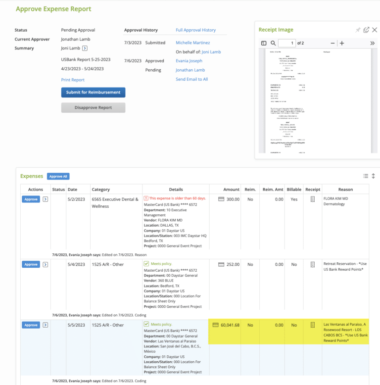Toggle expand/collapse of expenses list
Screen dimensions: 380x385
tap(374, 176)
